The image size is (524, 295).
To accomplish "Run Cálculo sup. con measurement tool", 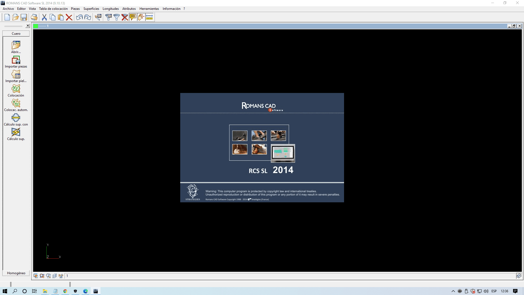I will pyautogui.click(x=16, y=118).
